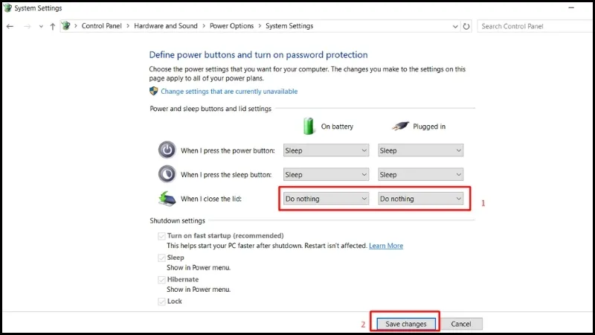
Task: Click the laptop lid close icon
Action: [x=167, y=199]
